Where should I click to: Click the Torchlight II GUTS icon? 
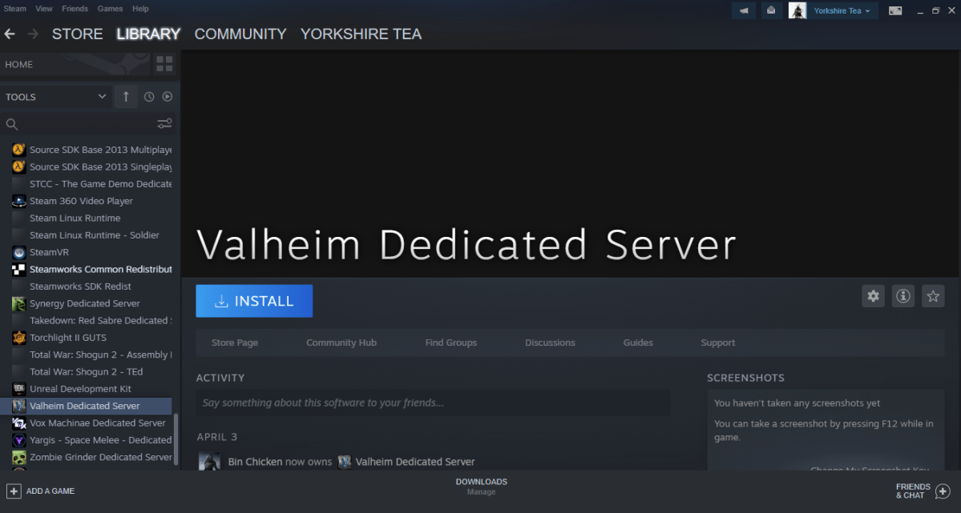click(x=19, y=337)
